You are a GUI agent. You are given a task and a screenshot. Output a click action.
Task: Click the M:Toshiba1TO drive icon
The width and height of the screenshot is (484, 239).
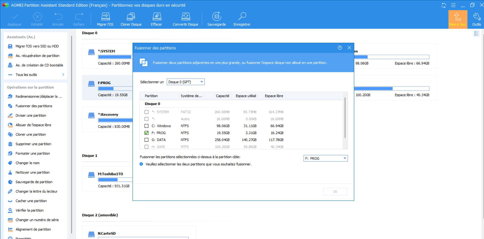(91, 175)
